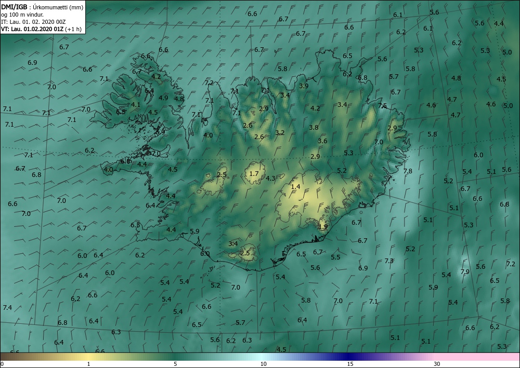The width and height of the screenshot is (520, 368).
Task: Click the 3.2 value in northern Iceland
Action: pyautogui.click(x=280, y=133)
